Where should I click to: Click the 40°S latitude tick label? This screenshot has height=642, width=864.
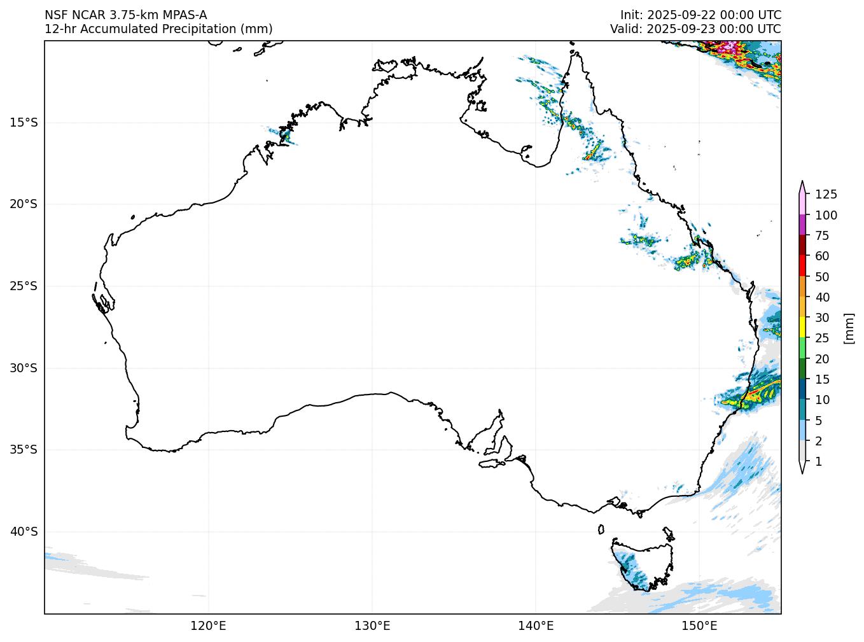point(24,531)
